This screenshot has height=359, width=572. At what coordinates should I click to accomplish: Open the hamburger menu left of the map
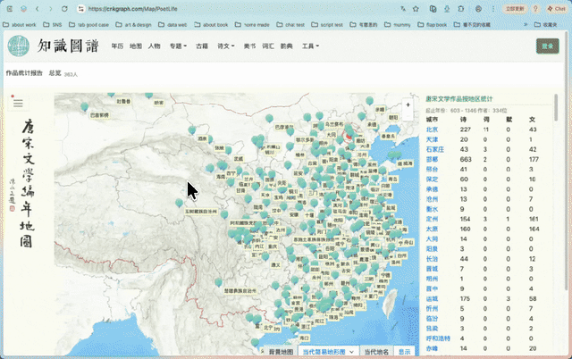pyautogui.click(x=18, y=103)
